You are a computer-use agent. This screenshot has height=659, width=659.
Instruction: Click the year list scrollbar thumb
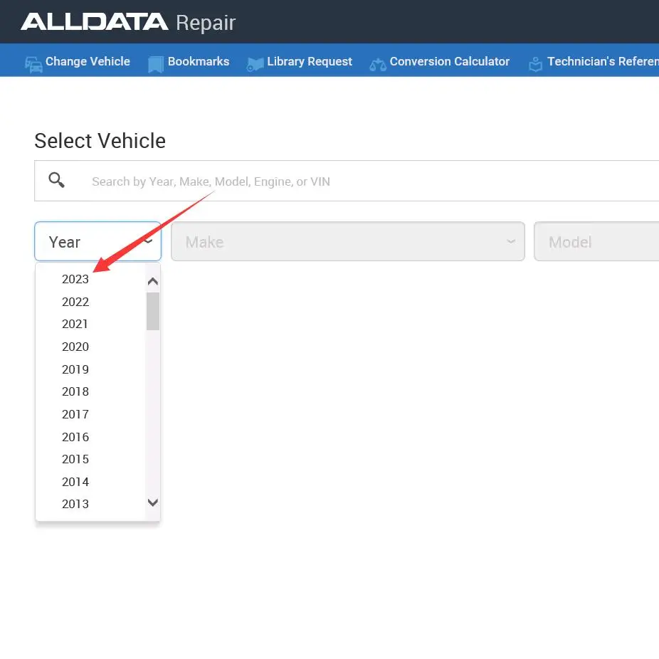153,312
